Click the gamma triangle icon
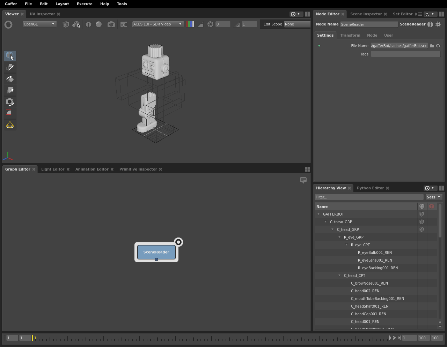447x347 pixels. [x=237, y=24]
